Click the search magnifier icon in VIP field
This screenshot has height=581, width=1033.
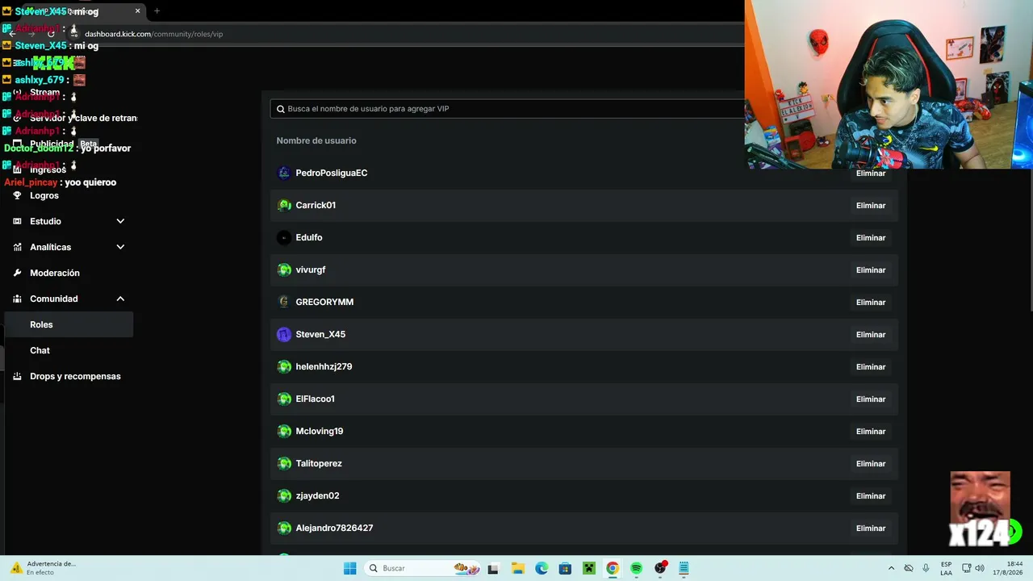click(281, 109)
